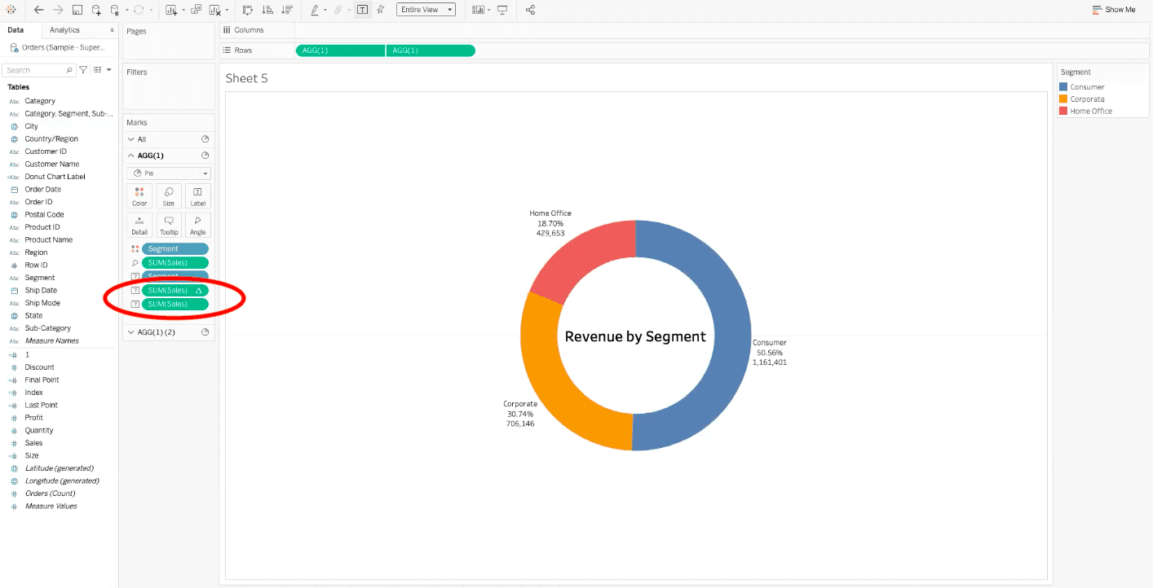Open Label options on the Marks card
The image size is (1153, 588).
click(x=198, y=195)
